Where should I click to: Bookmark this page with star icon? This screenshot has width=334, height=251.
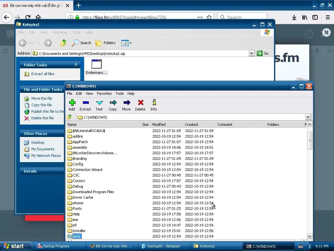coord(209,17)
